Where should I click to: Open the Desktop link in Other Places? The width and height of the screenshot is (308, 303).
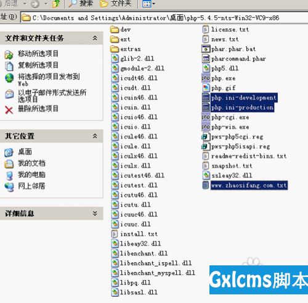(25, 152)
